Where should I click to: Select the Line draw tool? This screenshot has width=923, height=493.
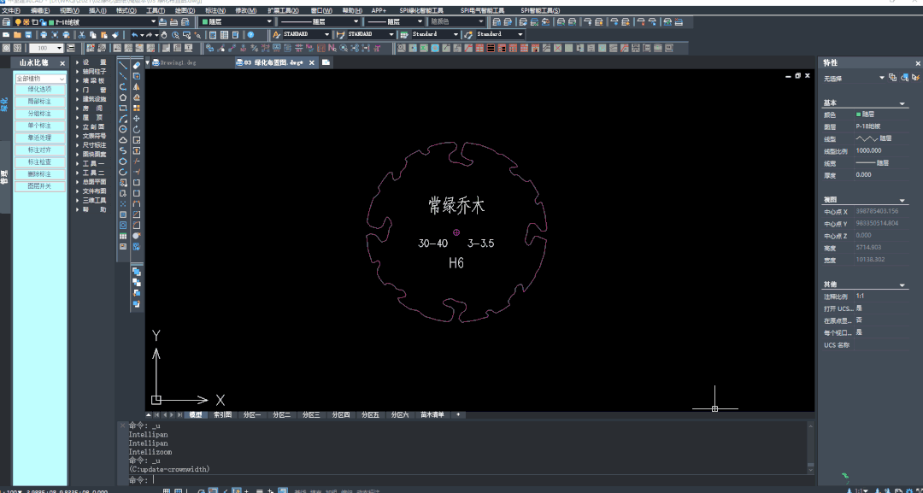point(123,65)
